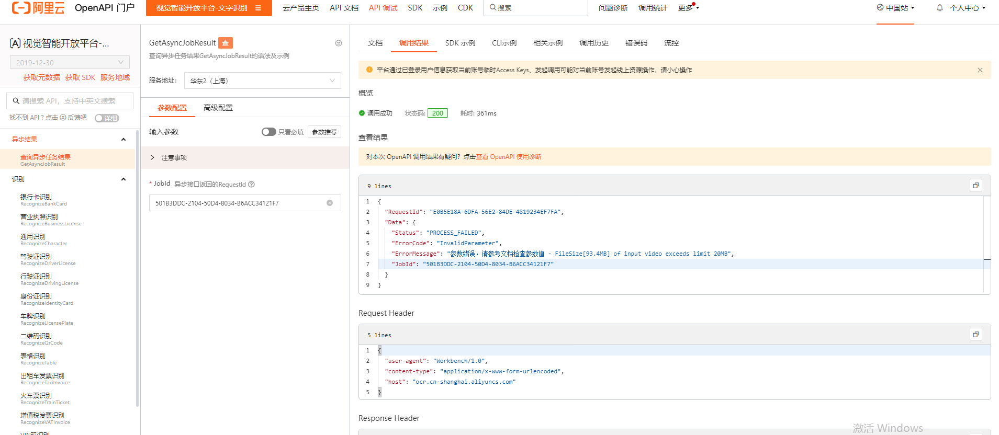Screen dimensions: 999x435
Task: Open the notification bell icon
Action: 940,8
